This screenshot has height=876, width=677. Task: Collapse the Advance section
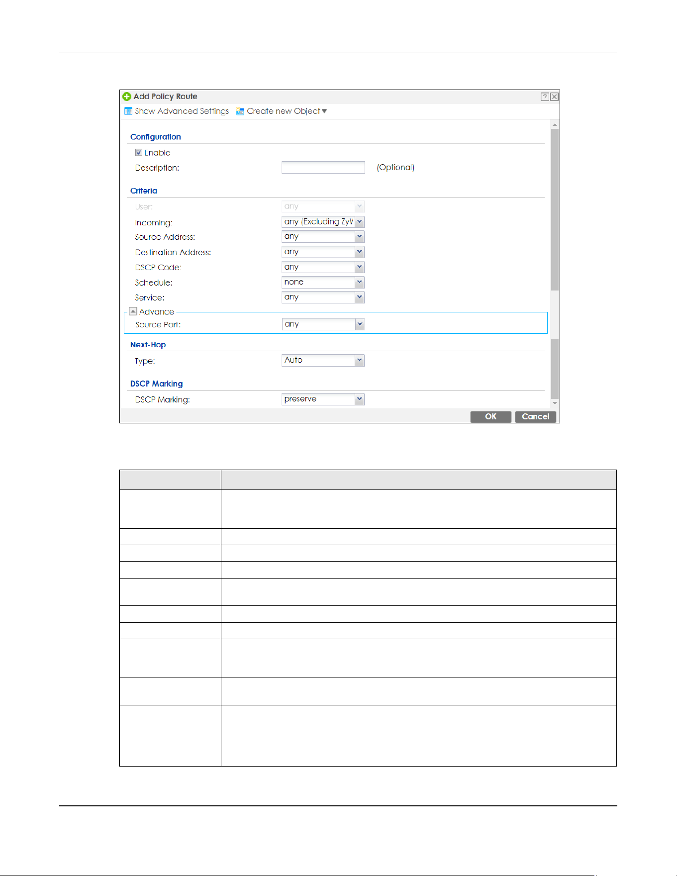(133, 311)
